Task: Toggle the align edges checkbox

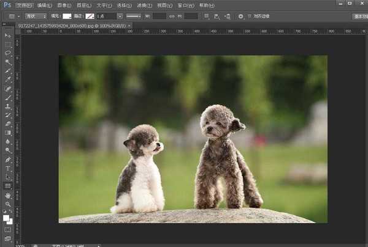Action: pos(248,16)
